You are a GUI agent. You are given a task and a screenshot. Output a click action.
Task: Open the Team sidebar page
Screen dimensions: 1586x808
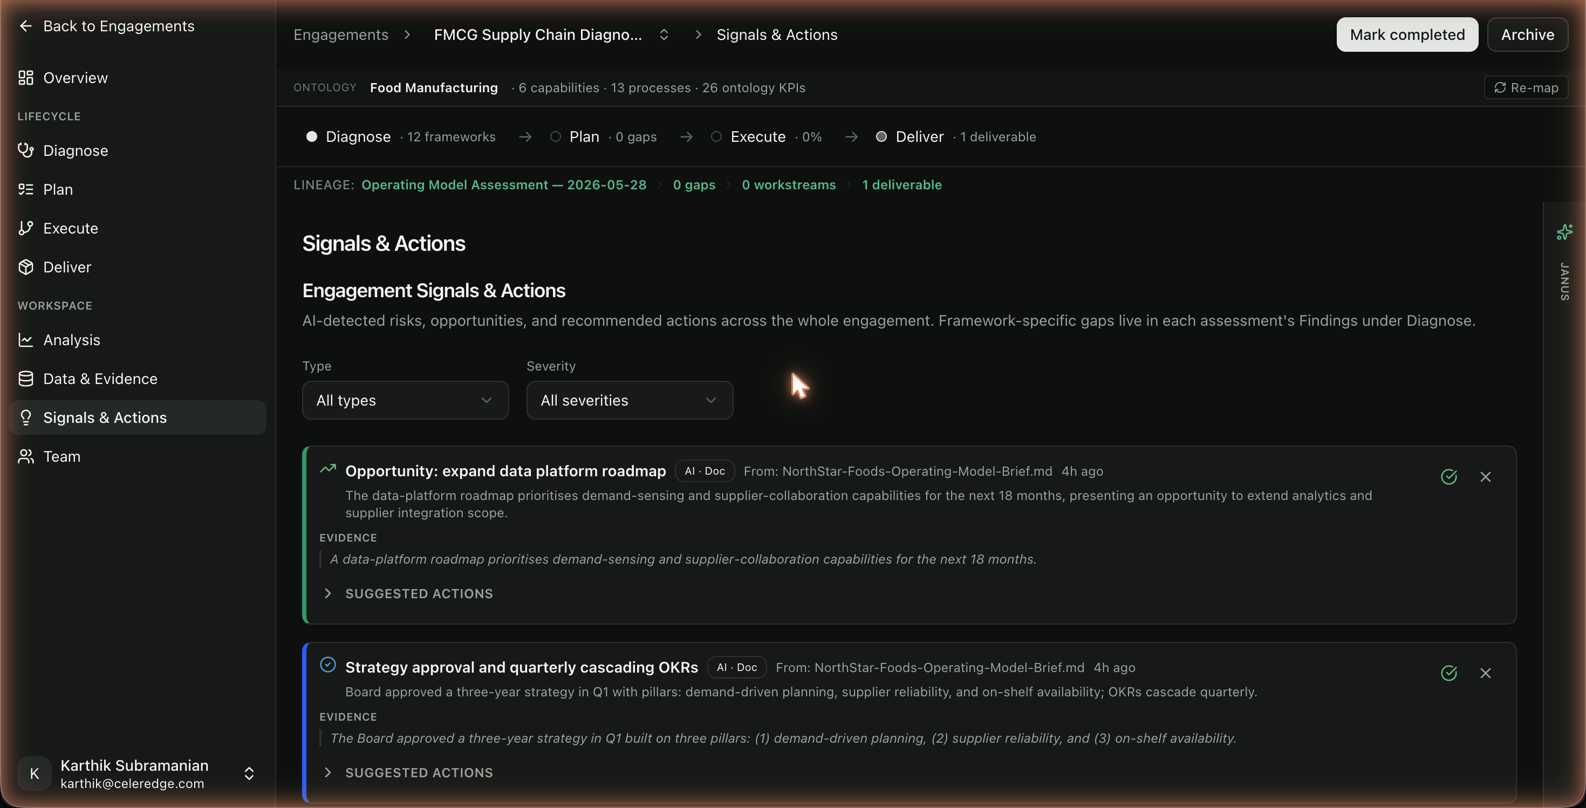[x=138, y=456]
